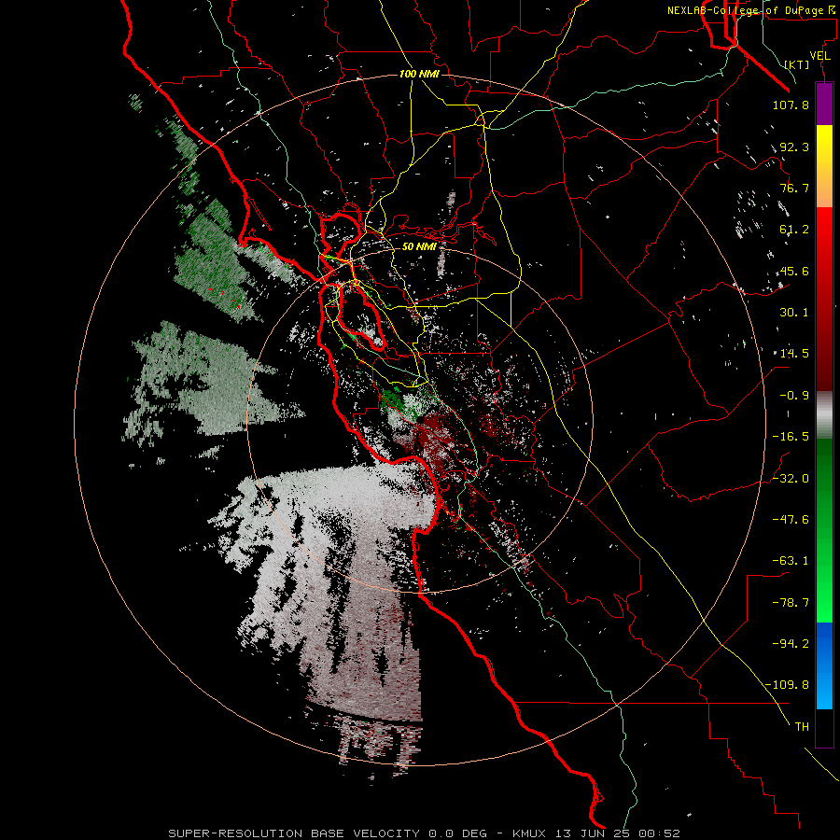
Task: Click the 92.3 scale value
Action: (794, 147)
